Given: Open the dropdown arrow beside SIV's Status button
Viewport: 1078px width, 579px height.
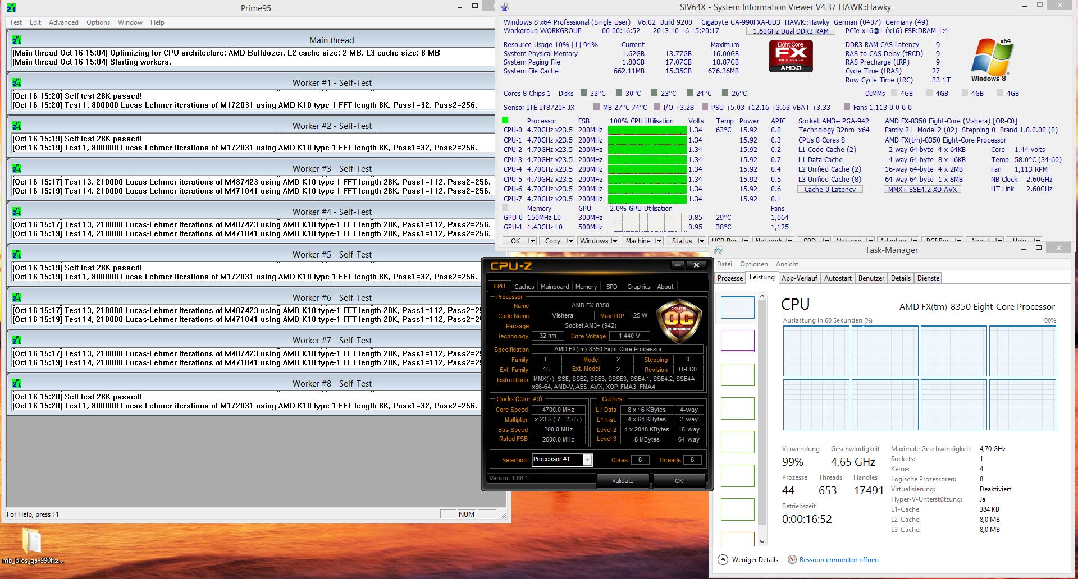Looking at the screenshot, I should pos(701,241).
